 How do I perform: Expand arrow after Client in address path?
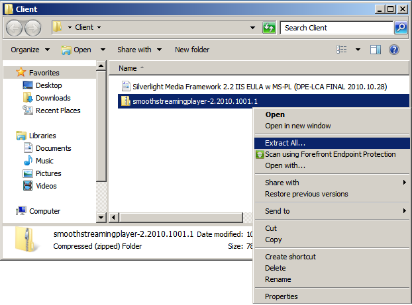tap(99, 27)
